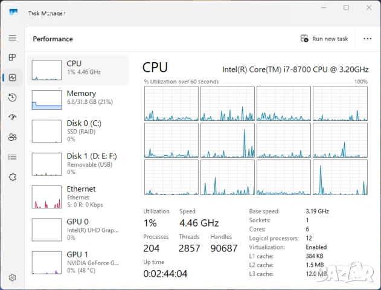Image resolution: width=381 pixels, height=290 pixels.
Task: Select GPU 0 Intel UHD Graphics entry
Action: (x=77, y=230)
